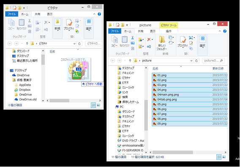Open Properties icon in ピクチャ window ribbon
The height and width of the screenshot is (167, 240).
pos(69,22)
